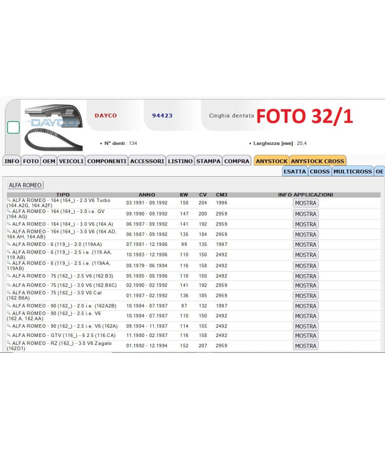
Task: Click MOSTRA for 90 2.5 i.e. V6 (162A)
Action: pyautogui.click(x=306, y=326)
